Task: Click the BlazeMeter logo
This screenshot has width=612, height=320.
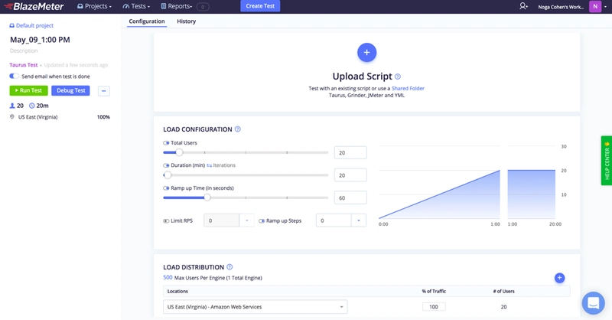Action: (34, 6)
